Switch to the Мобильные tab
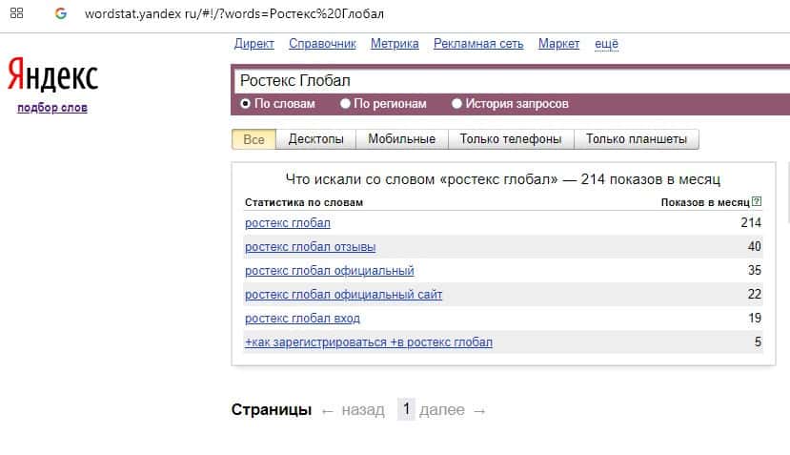This screenshot has height=455, width=790. coord(401,139)
